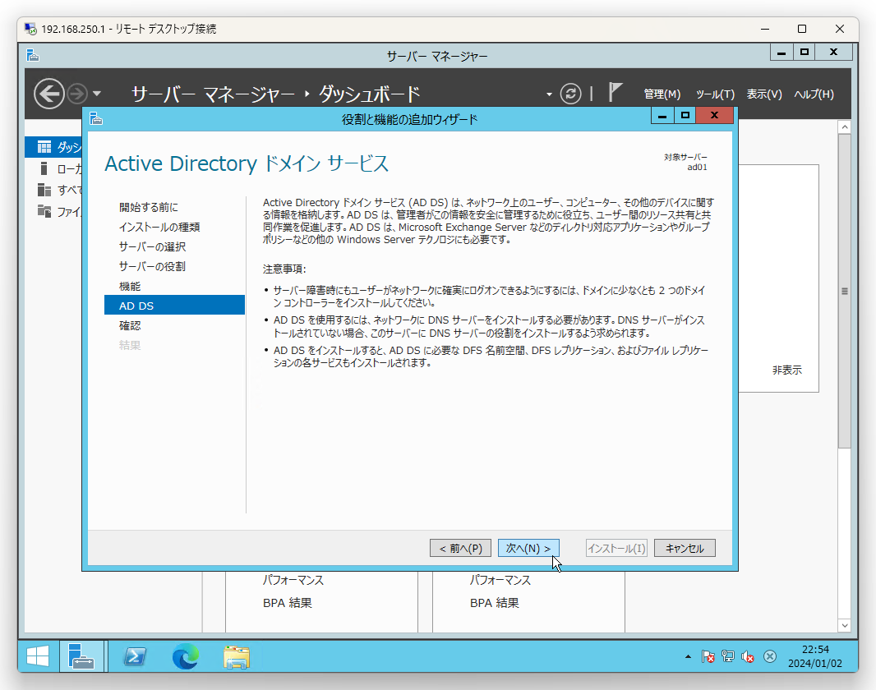Click the ダッシュボード breadcrumb title
The width and height of the screenshot is (876, 690).
369,94
